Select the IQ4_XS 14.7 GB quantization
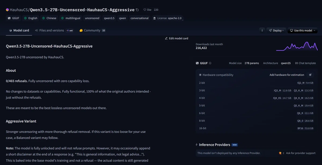The width and height of the screenshot is (322, 165). click(282, 98)
